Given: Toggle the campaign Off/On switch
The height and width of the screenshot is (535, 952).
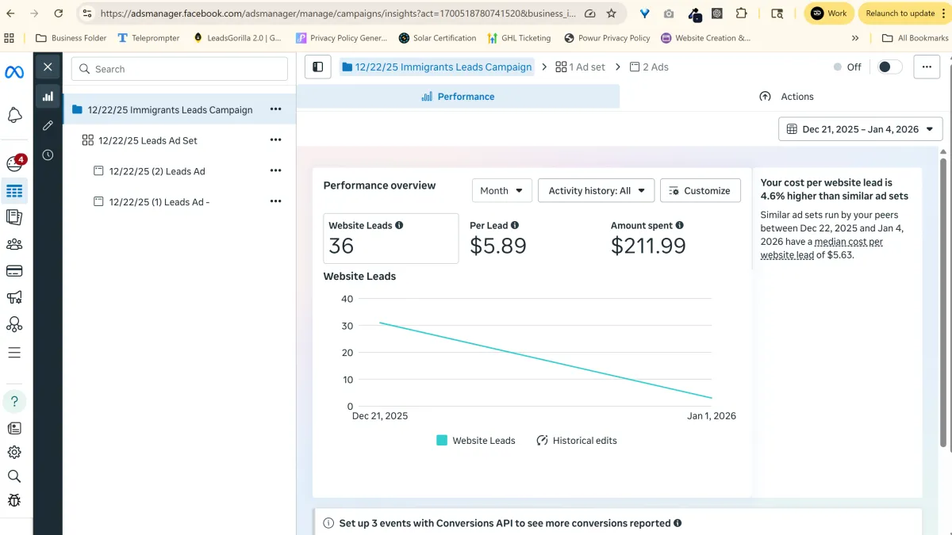Looking at the screenshot, I should [x=889, y=67].
